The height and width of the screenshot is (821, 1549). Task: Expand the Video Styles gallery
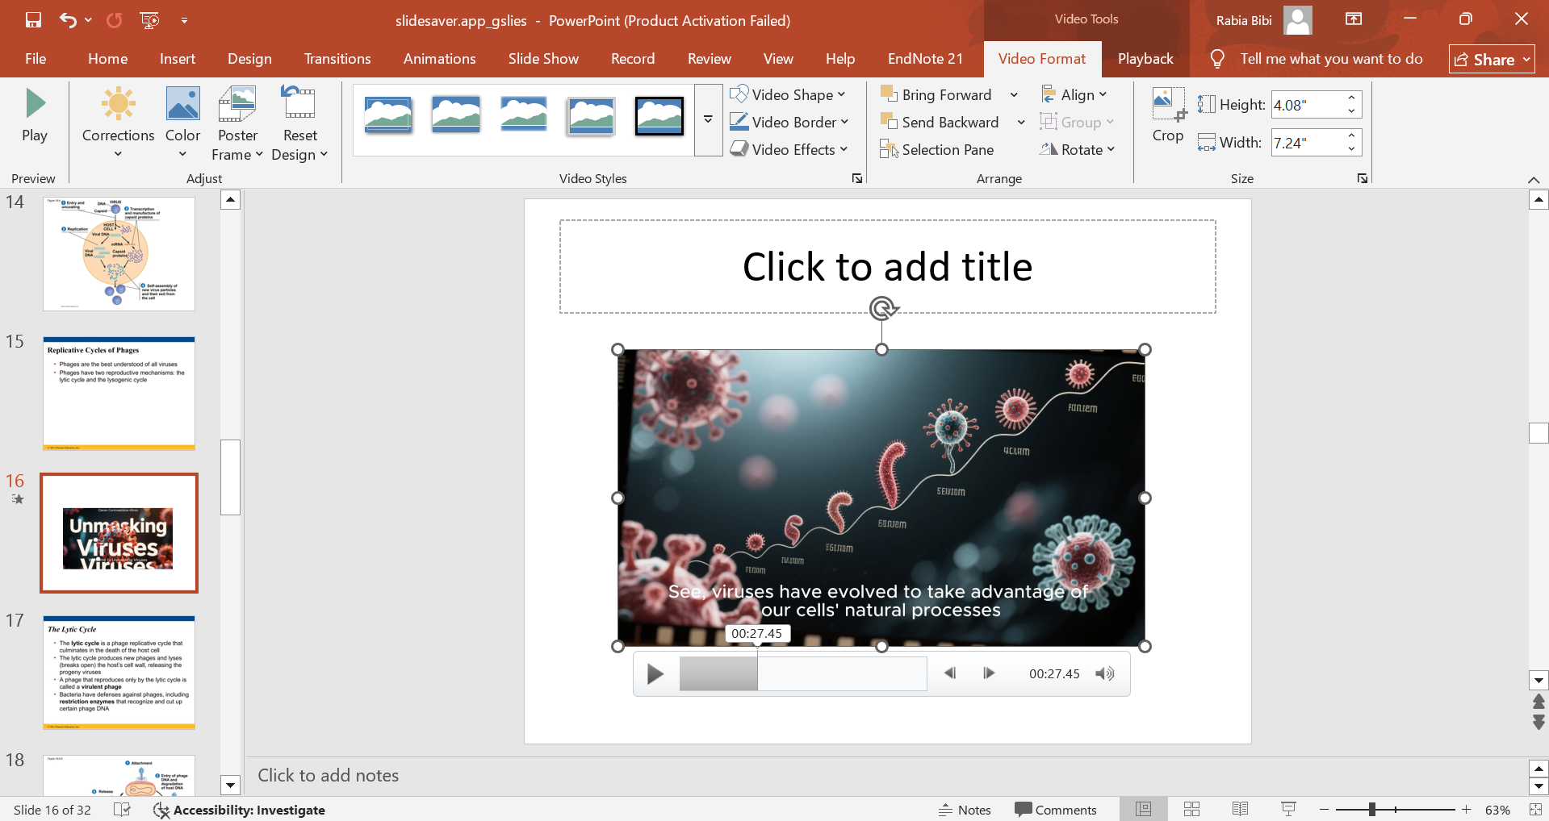click(707, 119)
